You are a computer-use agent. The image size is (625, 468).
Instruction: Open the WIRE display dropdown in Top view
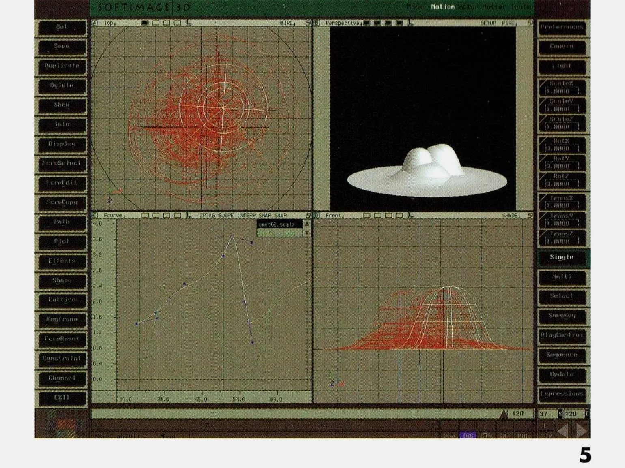288,23
